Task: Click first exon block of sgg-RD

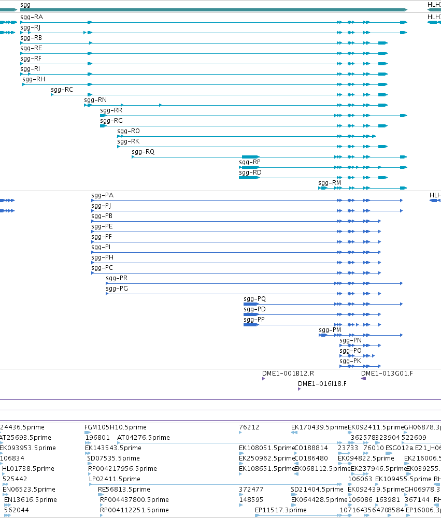Action: pyautogui.click(x=249, y=178)
